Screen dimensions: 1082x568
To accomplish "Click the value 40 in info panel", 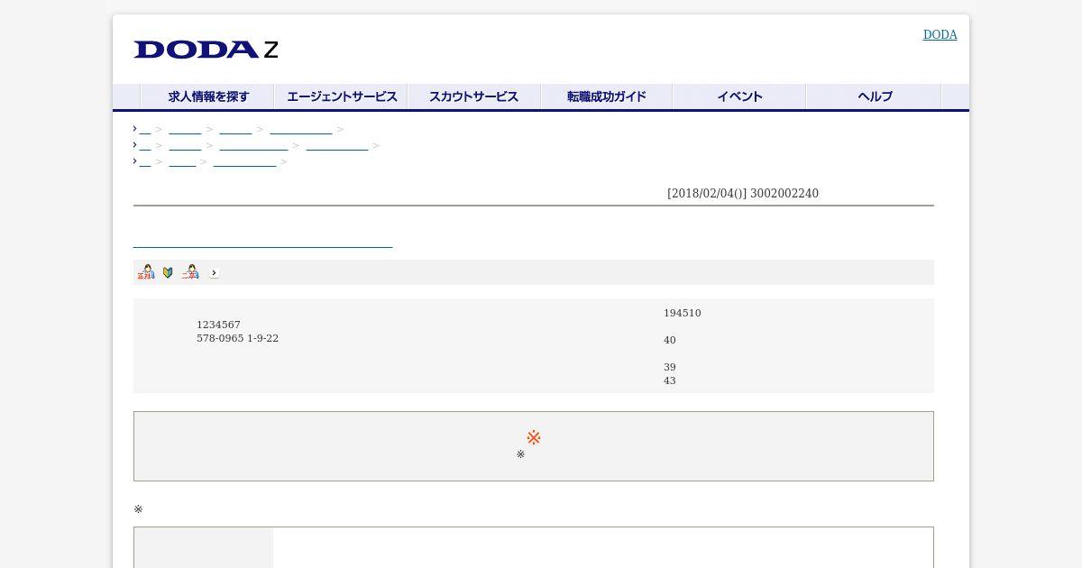I will (670, 340).
